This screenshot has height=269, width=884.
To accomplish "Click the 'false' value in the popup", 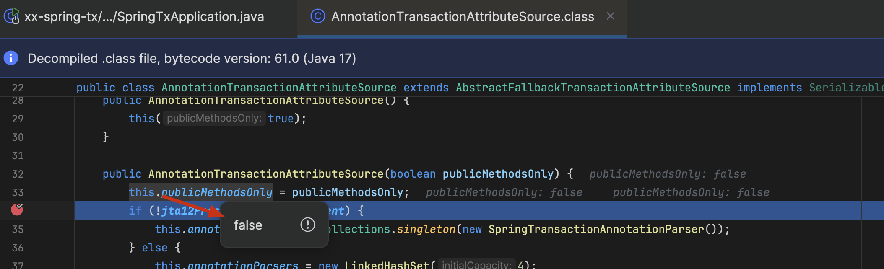I will tap(248, 225).
